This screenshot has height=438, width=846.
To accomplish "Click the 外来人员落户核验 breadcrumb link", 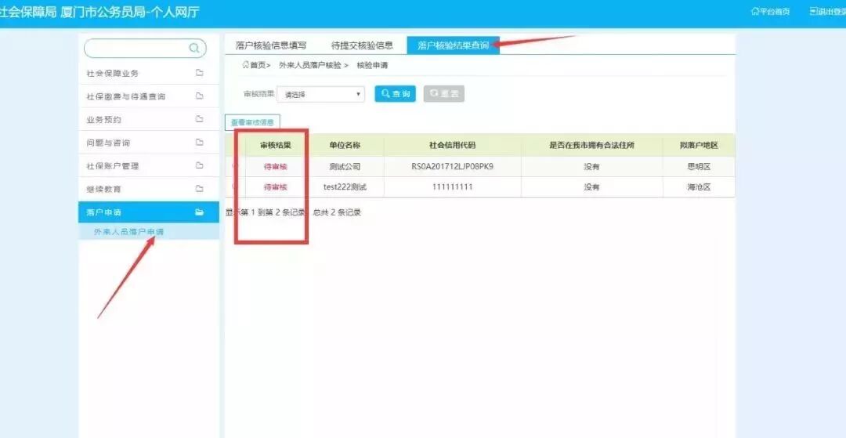I will pos(310,65).
